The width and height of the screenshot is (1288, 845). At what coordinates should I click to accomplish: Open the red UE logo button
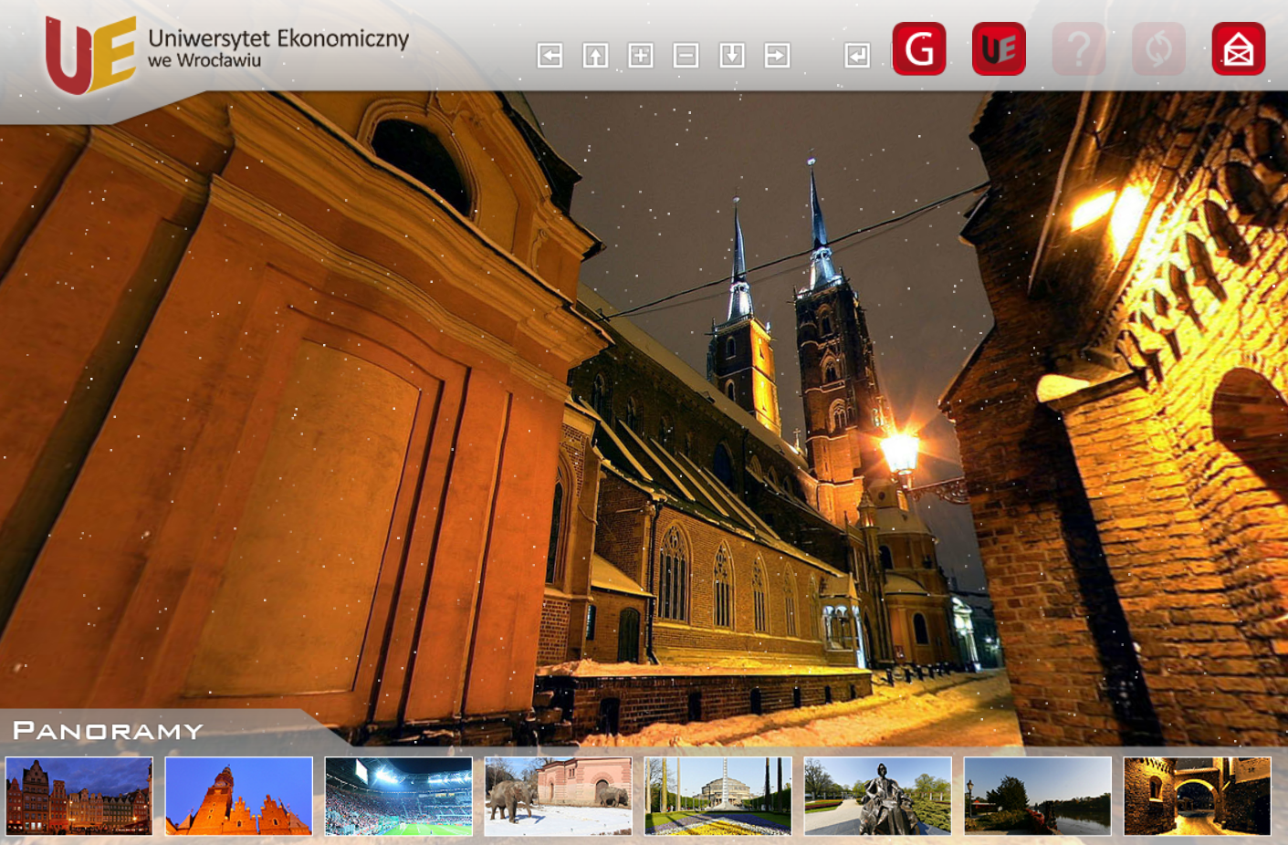[x=999, y=48]
